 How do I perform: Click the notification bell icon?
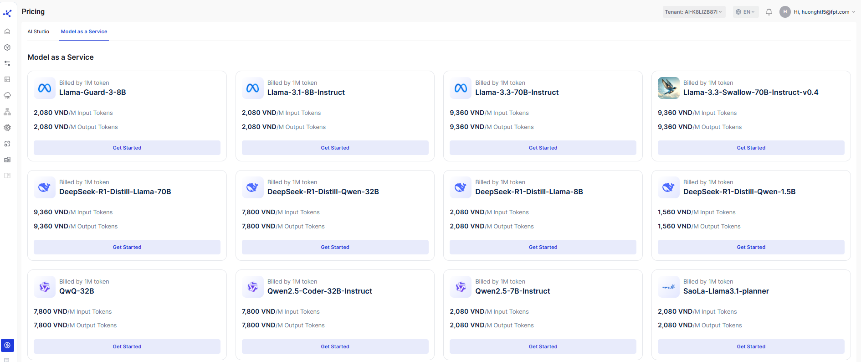coord(769,12)
